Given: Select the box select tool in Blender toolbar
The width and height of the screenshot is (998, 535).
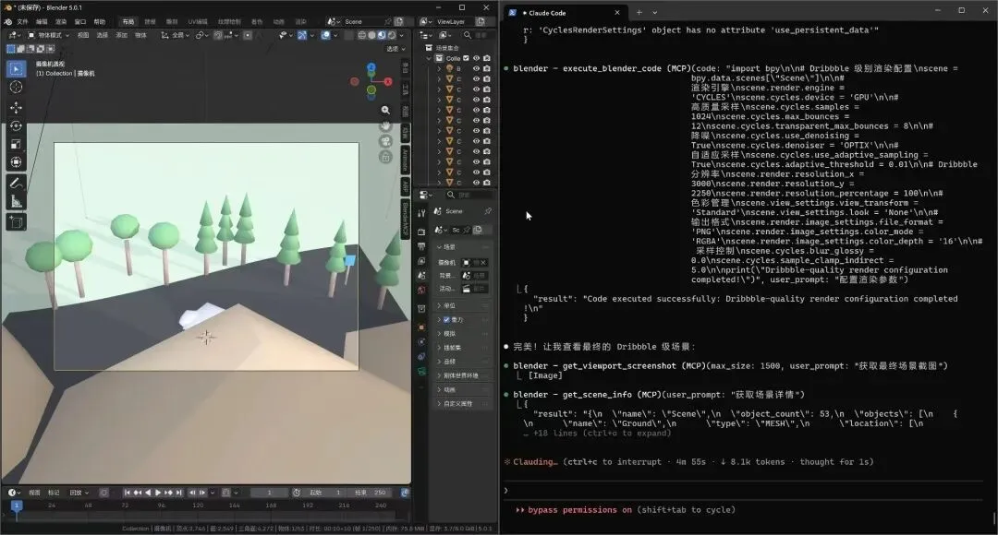Looking at the screenshot, I should coord(17,68).
